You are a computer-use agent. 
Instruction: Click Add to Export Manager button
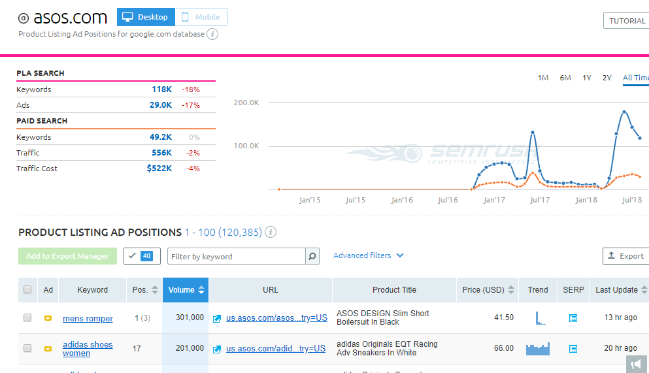point(67,256)
